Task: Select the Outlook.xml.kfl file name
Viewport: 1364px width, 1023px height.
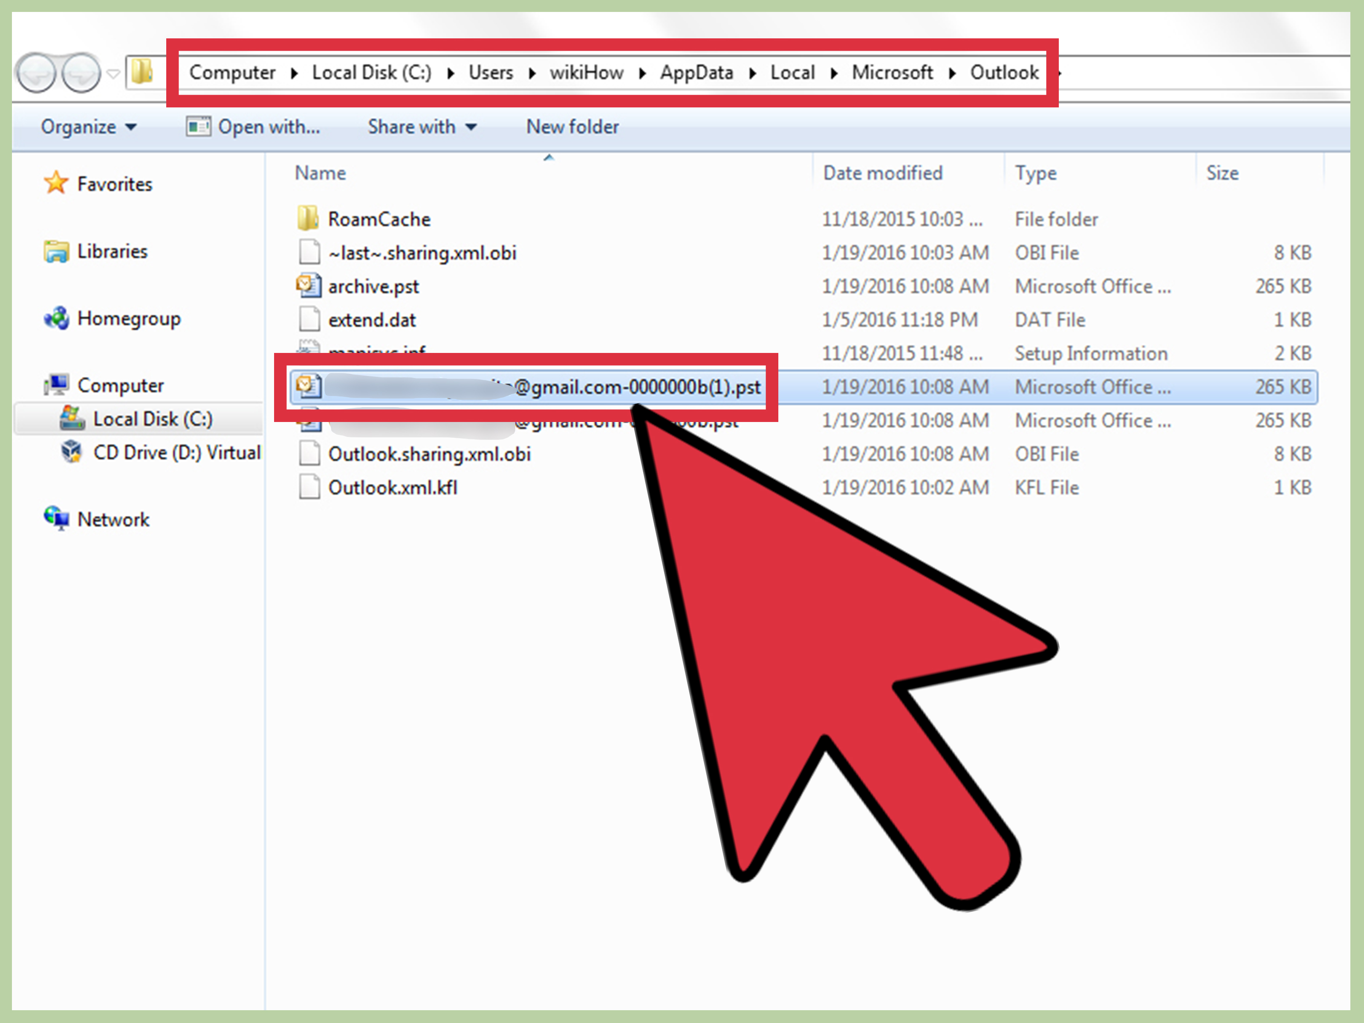Action: [x=393, y=488]
